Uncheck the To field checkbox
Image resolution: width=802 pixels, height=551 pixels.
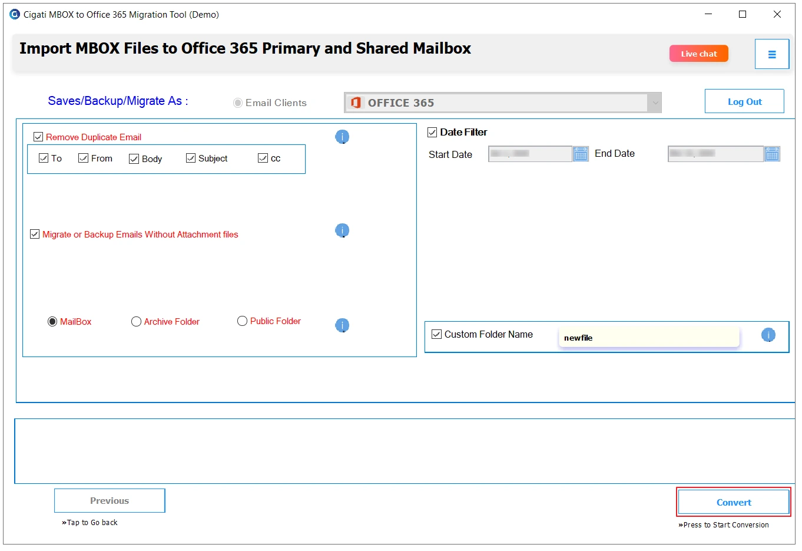click(x=43, y=158)
